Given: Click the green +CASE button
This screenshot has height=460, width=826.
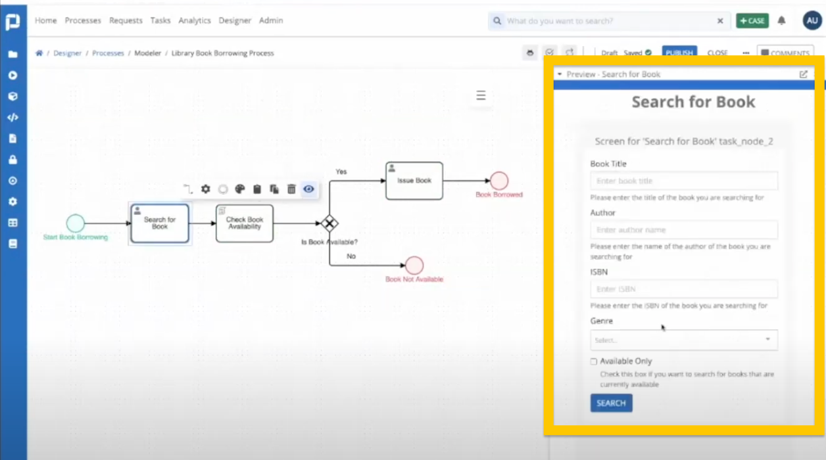Looking at the screenshot, I should click(752, 21).
